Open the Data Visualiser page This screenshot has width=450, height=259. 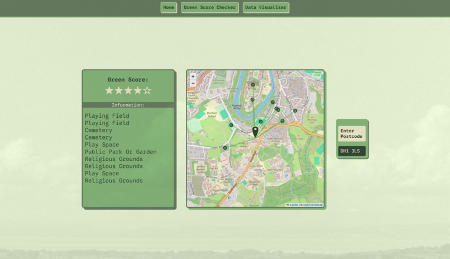266,7
